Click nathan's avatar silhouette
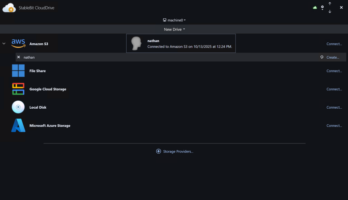Image resolution: width=348 pixels, height=200 pixels. 136,43
